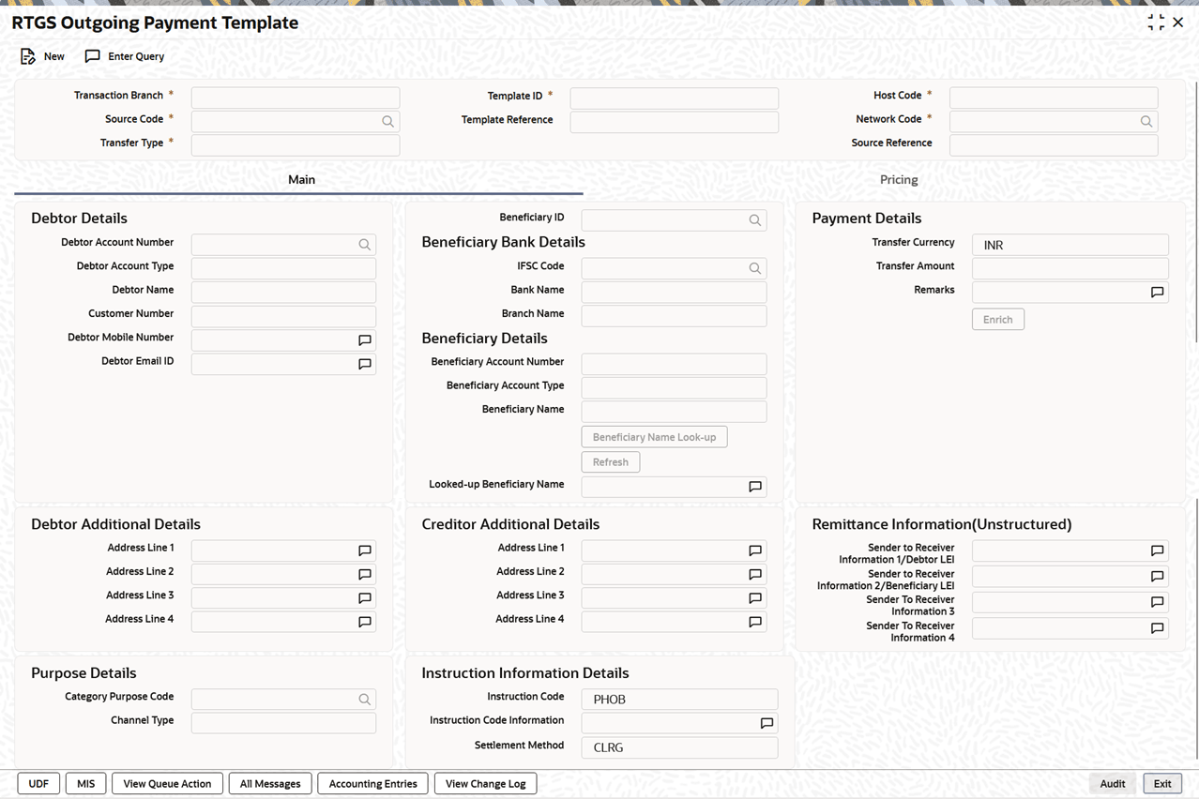Focus the Transfer Type field
Screen dimensions: 1199x799
click(x=296, y=145)
